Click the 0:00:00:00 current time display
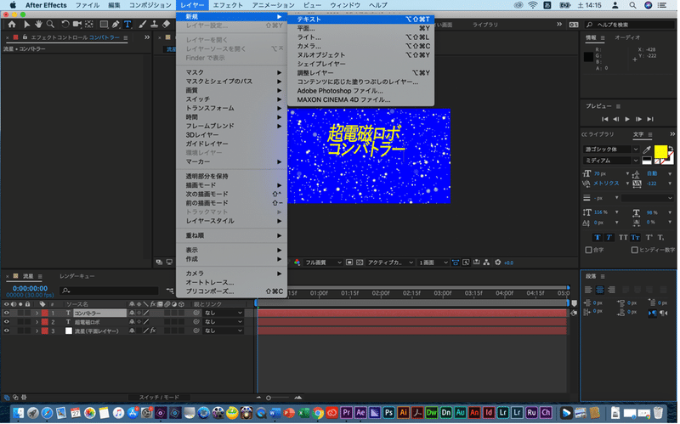The height and width of the screenshot is (424, 680). pos(30,288)
